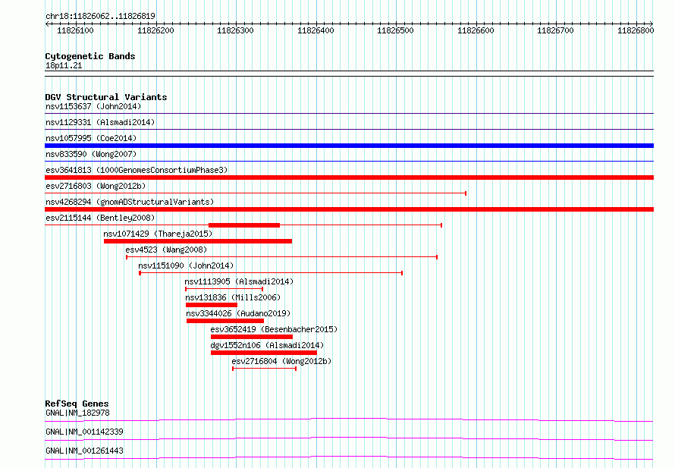
Task: Open the esv2115144 (Bentley2008) label
Action: coord(100,218)
